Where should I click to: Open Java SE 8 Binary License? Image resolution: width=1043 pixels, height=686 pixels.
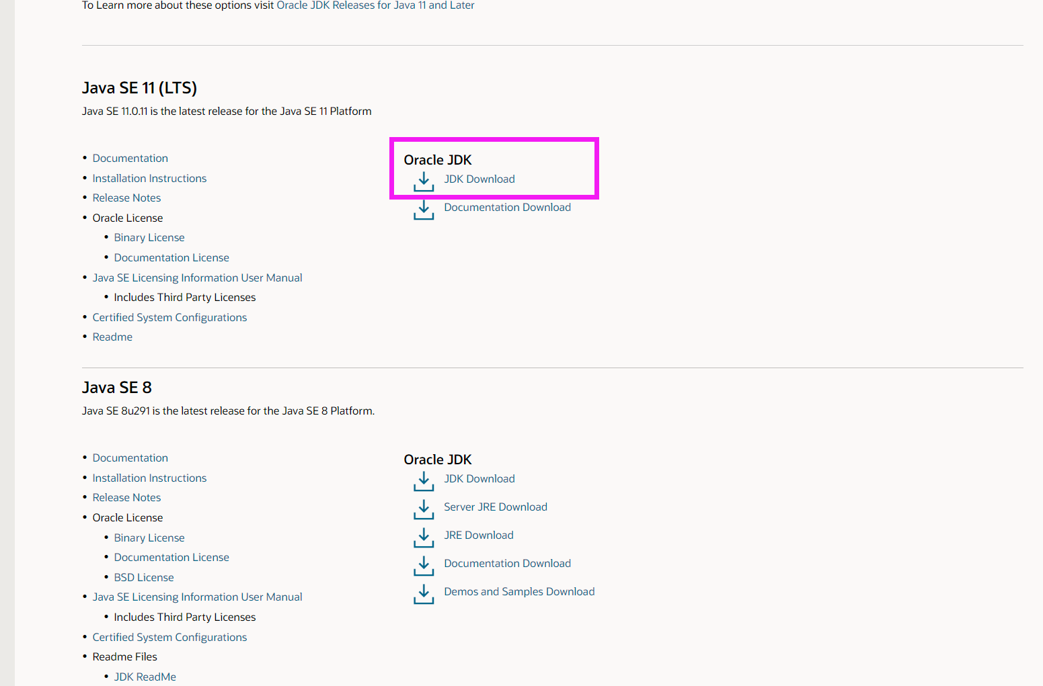coord(149,538)
